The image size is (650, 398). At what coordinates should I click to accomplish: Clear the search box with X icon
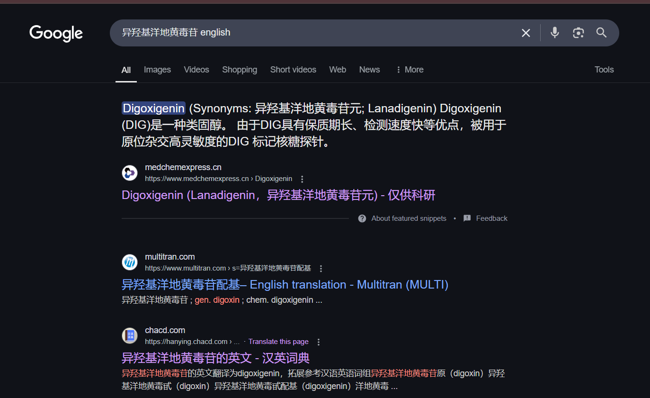click(x=525, y=33)
